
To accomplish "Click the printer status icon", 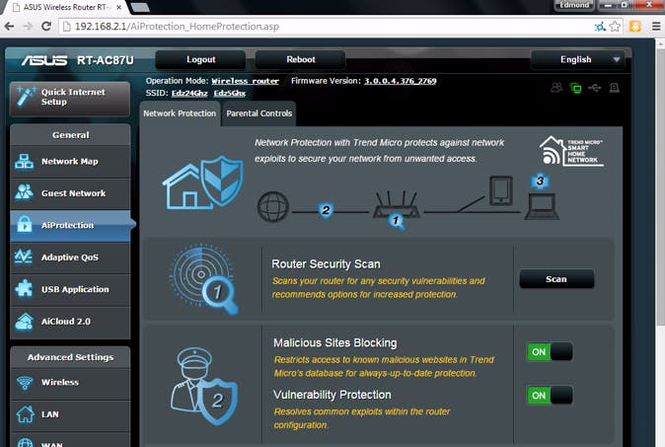I will (x=614, y=88).
